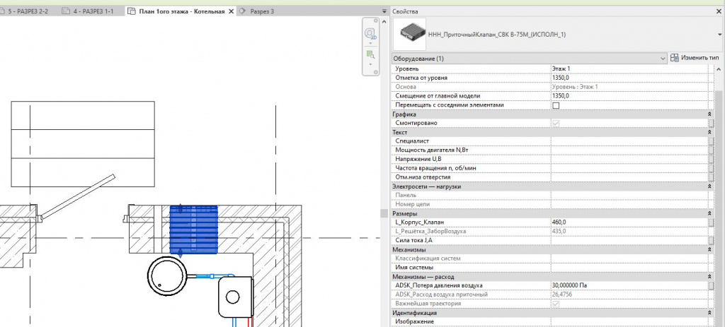Click associate parameter button for Смонтировано row

pos(711,123)
